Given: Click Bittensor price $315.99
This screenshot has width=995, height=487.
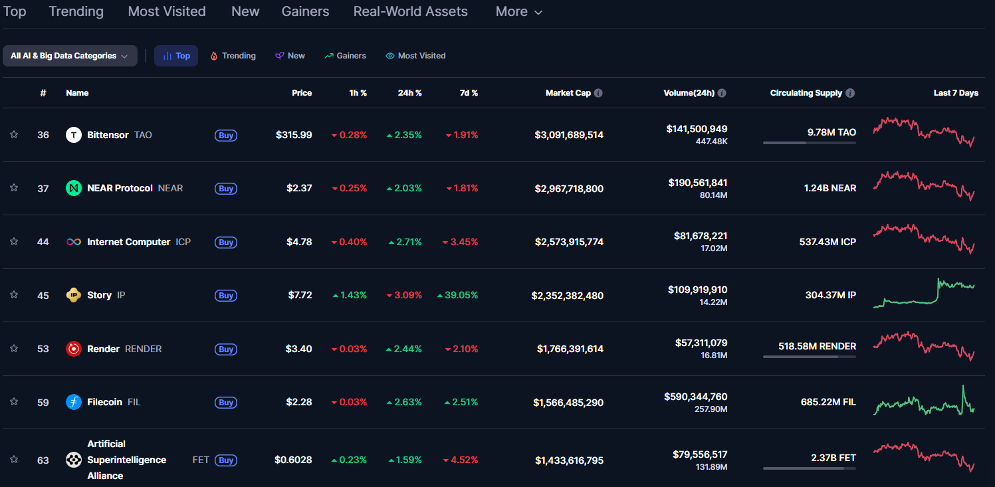Looking at the screenshot, I should [294, 135].
